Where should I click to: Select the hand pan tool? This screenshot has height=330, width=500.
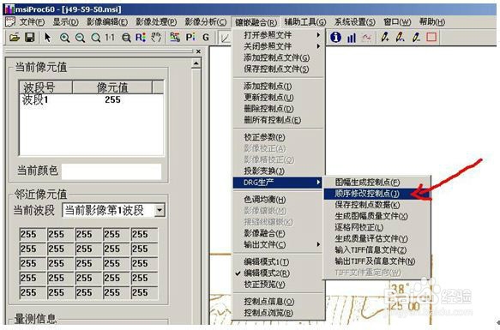click(156, 38)
